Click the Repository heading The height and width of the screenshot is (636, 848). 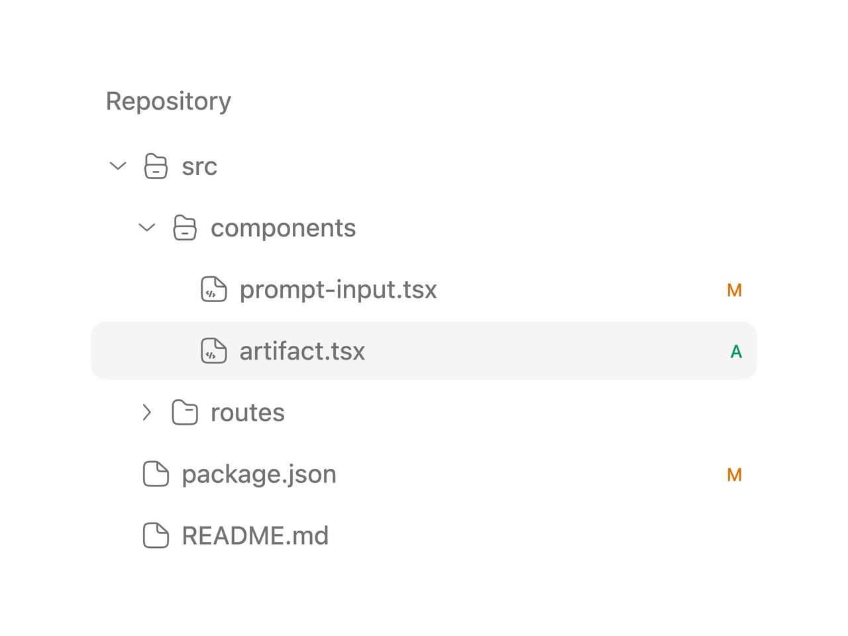coord(168,101)
